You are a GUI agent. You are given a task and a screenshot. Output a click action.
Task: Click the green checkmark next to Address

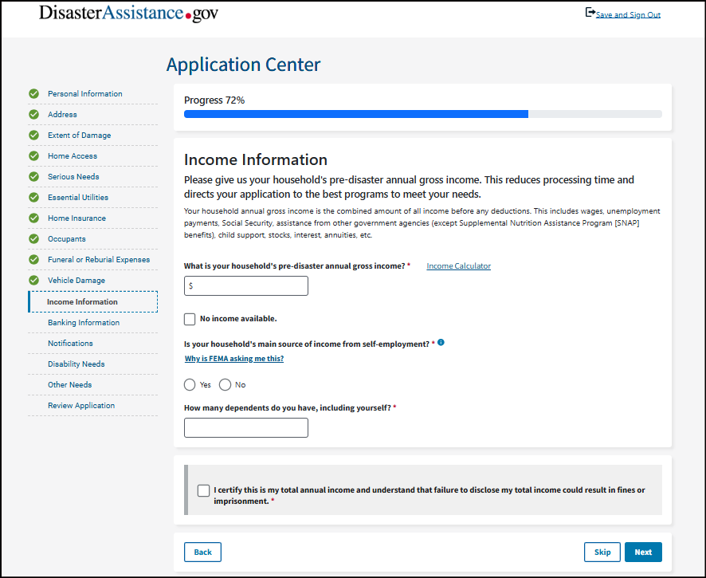[33, 114]
